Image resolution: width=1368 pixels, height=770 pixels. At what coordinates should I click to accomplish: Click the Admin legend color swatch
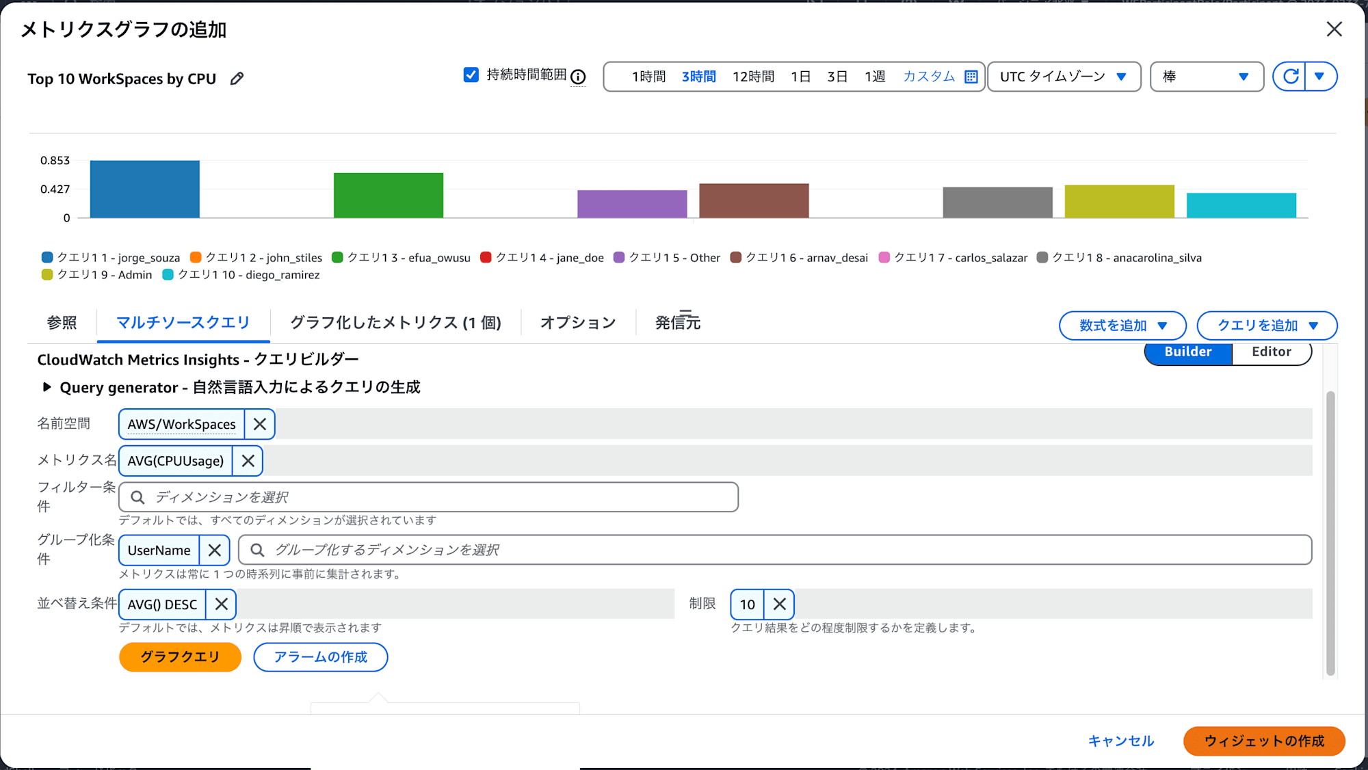pyautogui.click(x=47, y=275)
